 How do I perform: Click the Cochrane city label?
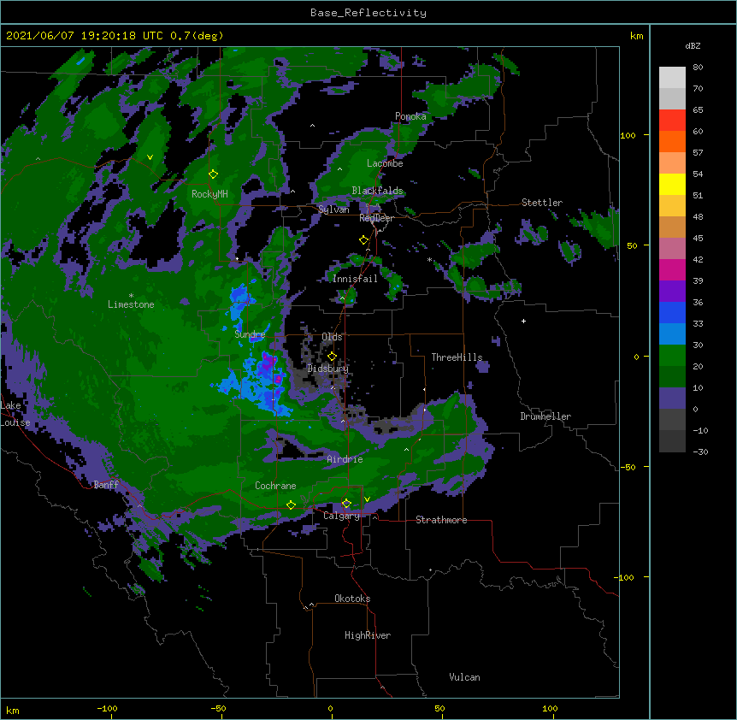275,486
